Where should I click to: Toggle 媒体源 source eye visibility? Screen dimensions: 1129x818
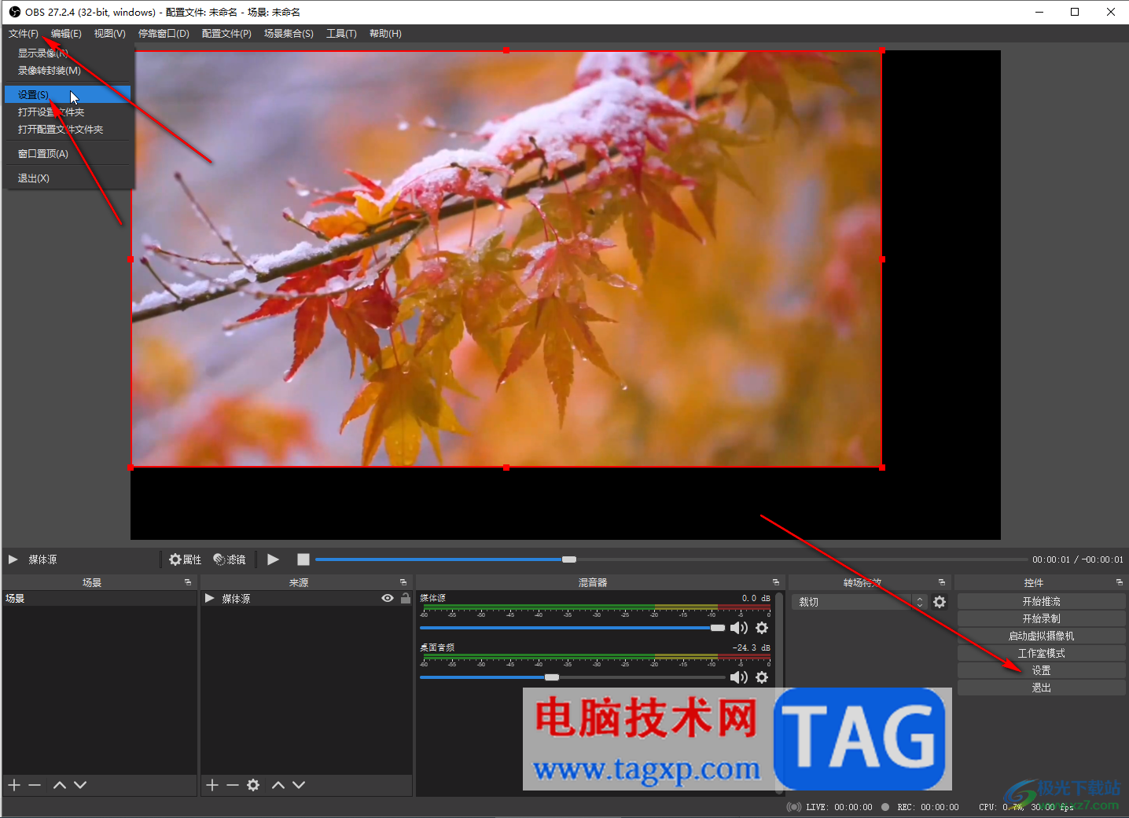coord(388,599)
